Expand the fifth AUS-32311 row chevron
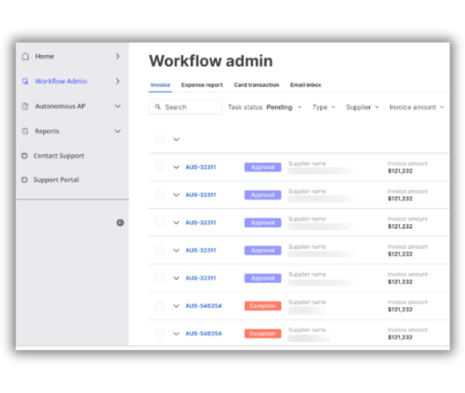Viewport: 465px width, 393px height. tap(176, 278)
